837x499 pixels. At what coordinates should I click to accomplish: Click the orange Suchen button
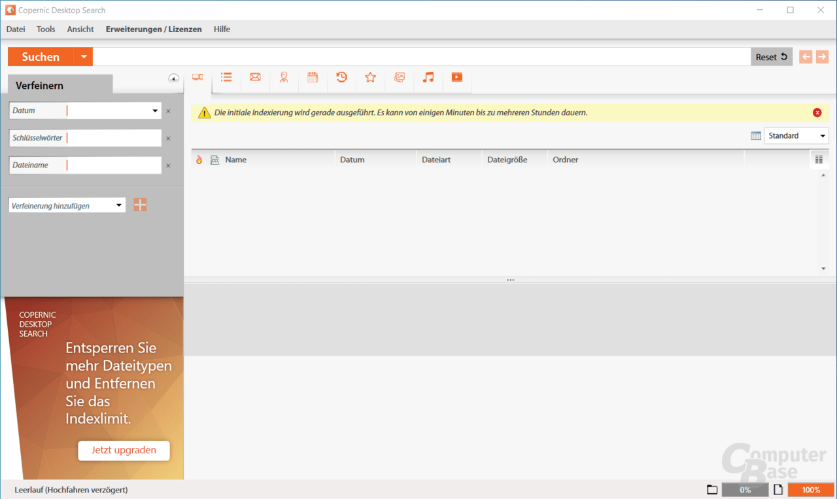coord(41,57)
